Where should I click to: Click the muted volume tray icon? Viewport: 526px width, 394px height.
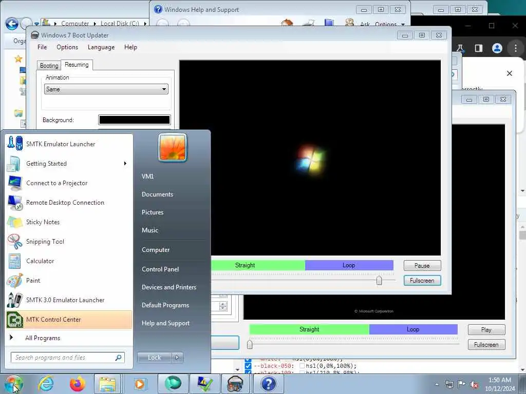(x=474, y=384)
